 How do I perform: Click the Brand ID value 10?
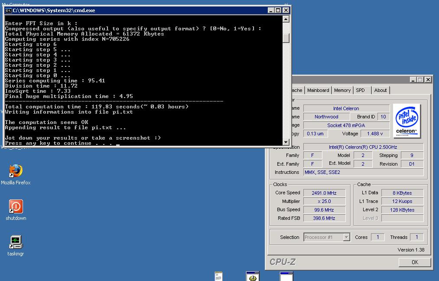[x=383, y=117]
